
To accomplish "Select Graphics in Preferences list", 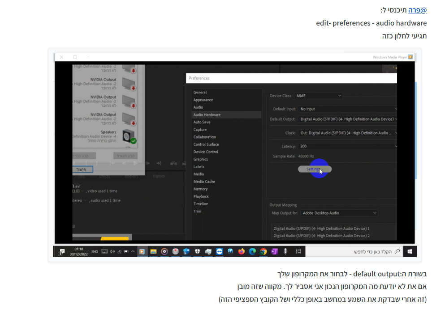I will 201,159.
